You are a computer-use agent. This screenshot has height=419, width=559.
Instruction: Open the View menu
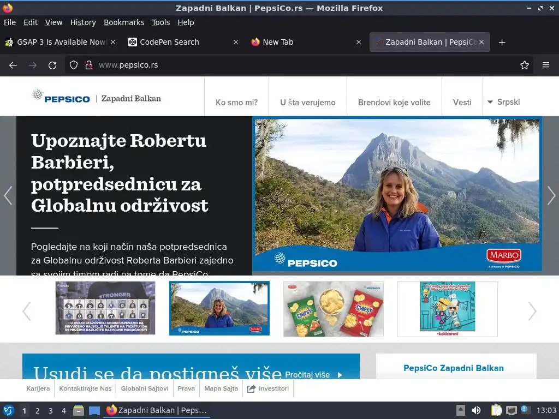pyautogui.click(x=54, y=22)
